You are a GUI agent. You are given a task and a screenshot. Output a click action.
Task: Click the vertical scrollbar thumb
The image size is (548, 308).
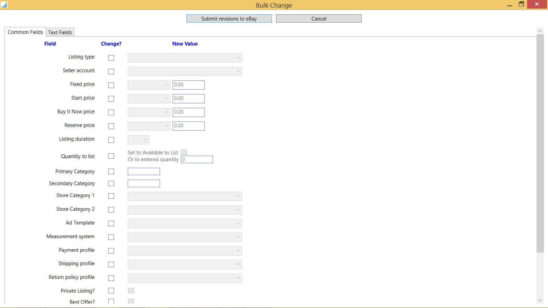pyautogui.click(x=540, y=144)
